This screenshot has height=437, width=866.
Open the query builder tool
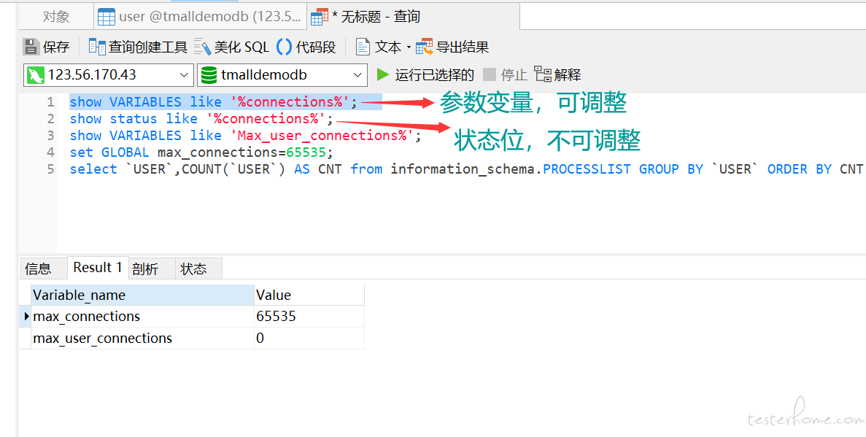(139, 47)
